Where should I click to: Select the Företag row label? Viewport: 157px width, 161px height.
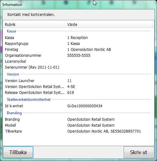12,50
